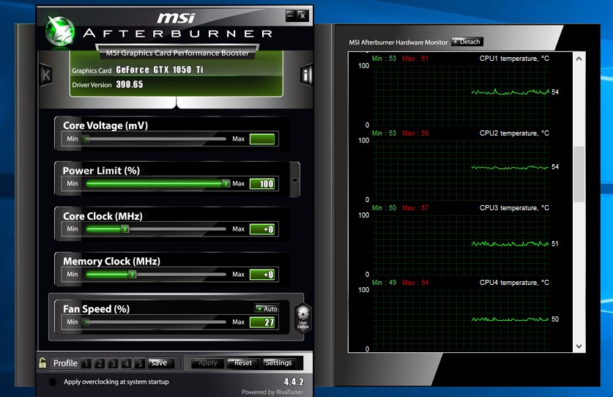Image resolution: width=613 pixels, height=397 pixels.
Task: Click the GeForce GTX 1050 Ti text
Action: point(160,70)
